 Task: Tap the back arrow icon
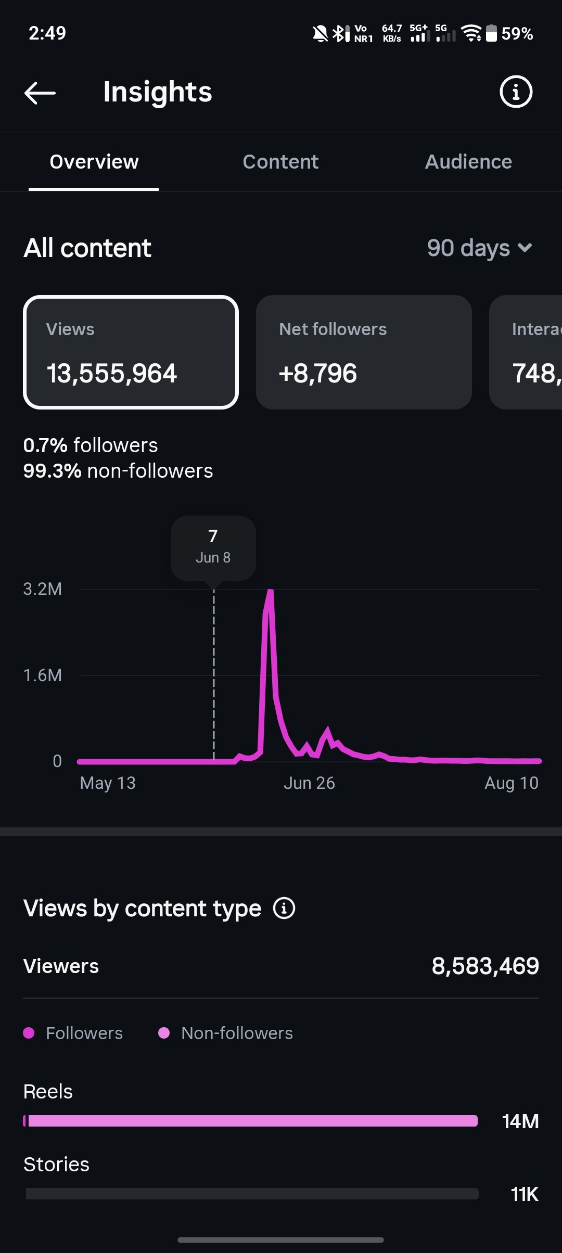40,93
